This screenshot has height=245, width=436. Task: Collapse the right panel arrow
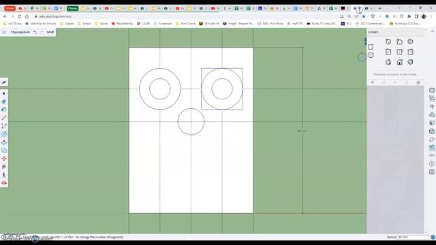click(431, 31)
